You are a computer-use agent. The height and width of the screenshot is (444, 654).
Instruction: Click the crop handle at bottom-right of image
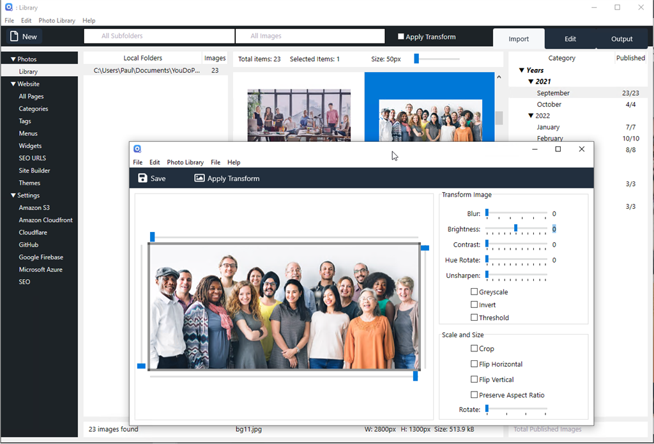click(415, 376)
